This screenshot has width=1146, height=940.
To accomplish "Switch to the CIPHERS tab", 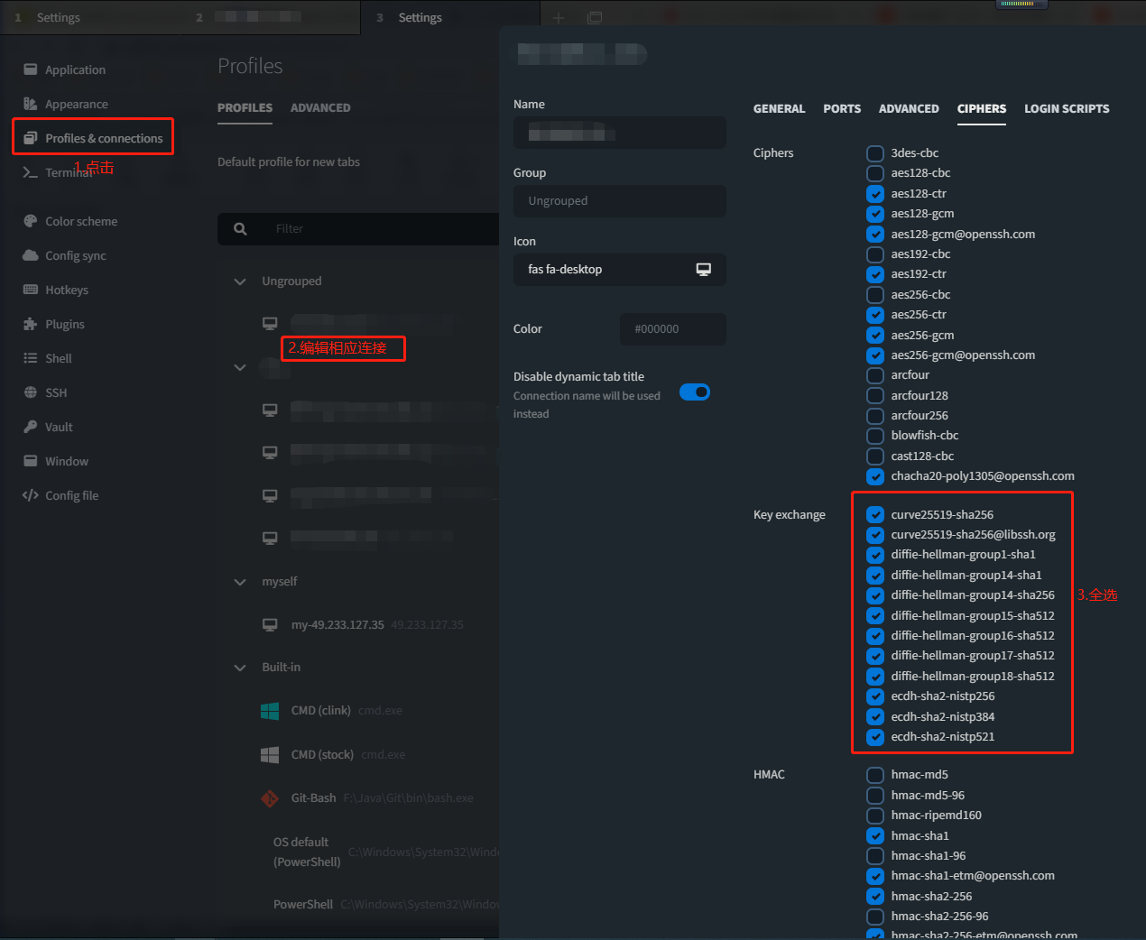I will click(x=982, y=108).
